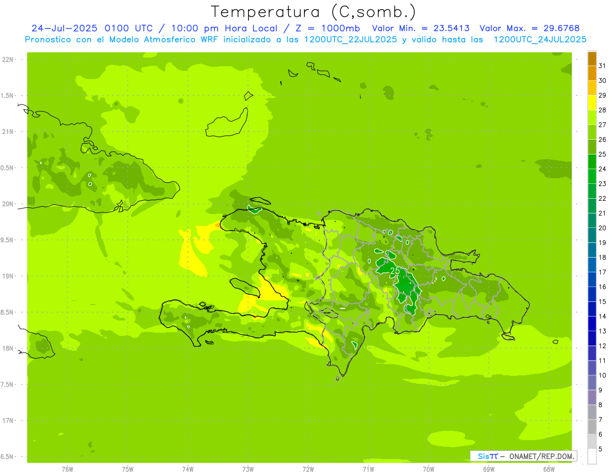
Task: Click the legend swatch between 27 and 28
Action: click(592, 118)
